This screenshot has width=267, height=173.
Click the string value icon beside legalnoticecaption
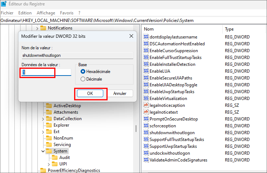pos(146,105)
